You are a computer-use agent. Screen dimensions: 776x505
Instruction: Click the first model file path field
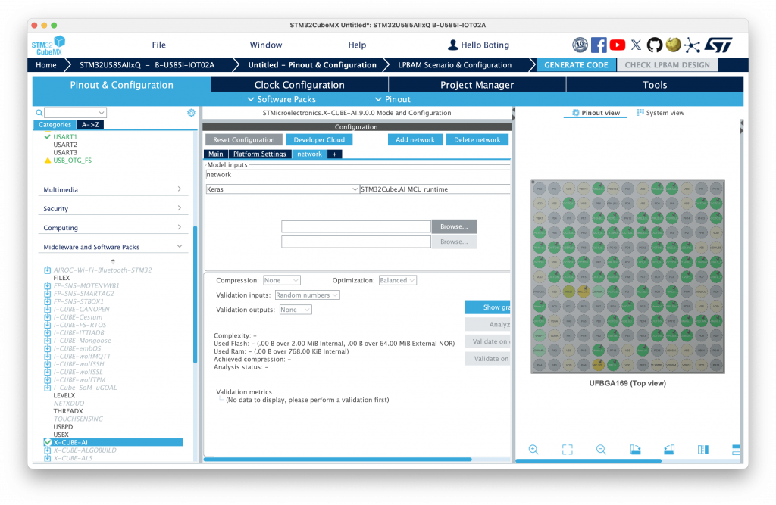pyautogui.click(x=356, y=226)
